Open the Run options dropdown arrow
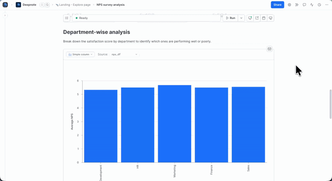The height and width of the screenshot is (181, 332). coord(242,18)
